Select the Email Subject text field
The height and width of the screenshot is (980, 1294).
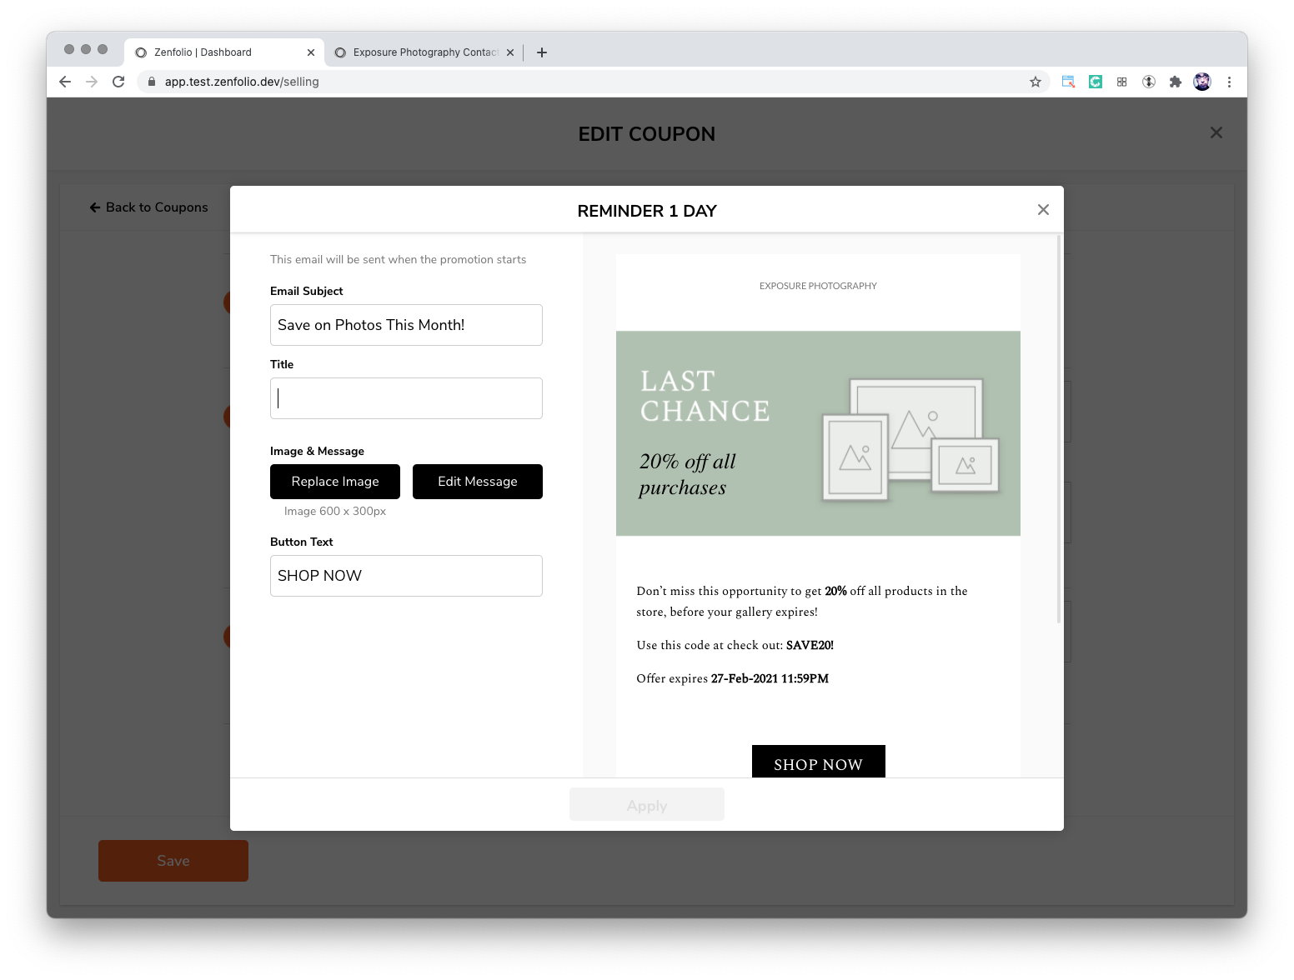point(406,325)
